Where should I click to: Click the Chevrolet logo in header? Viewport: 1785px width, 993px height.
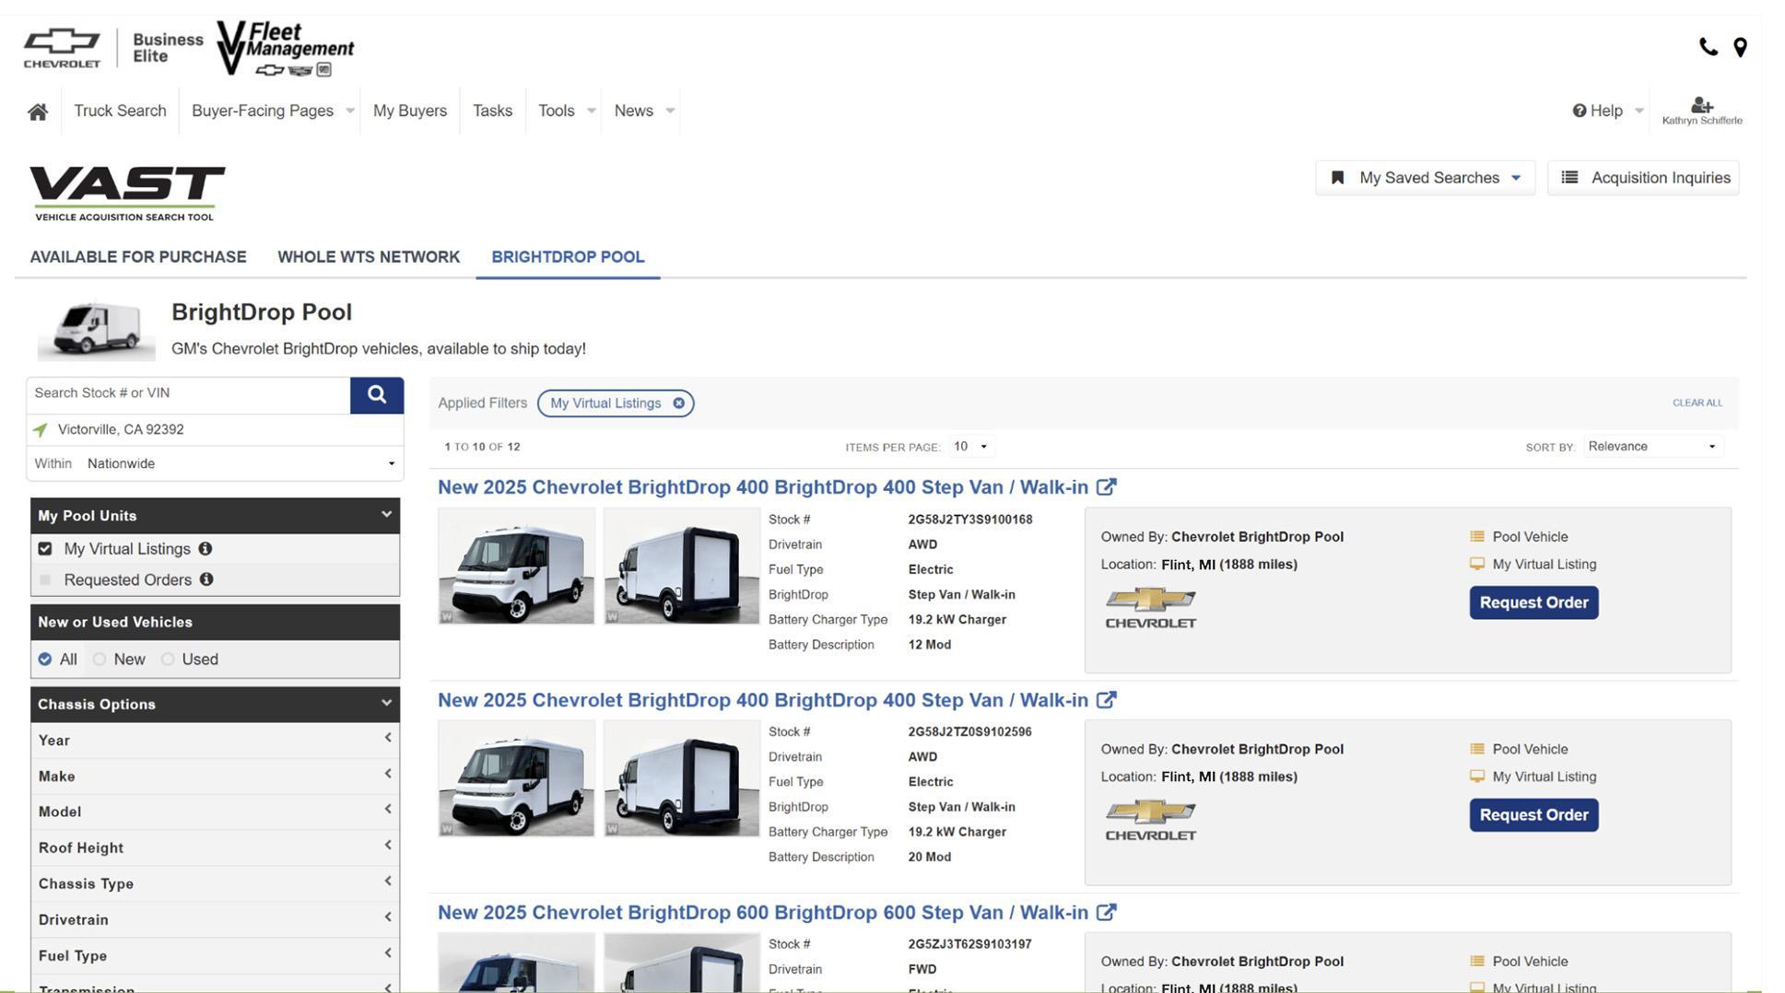pyautogui.click(x=62, y=48)
